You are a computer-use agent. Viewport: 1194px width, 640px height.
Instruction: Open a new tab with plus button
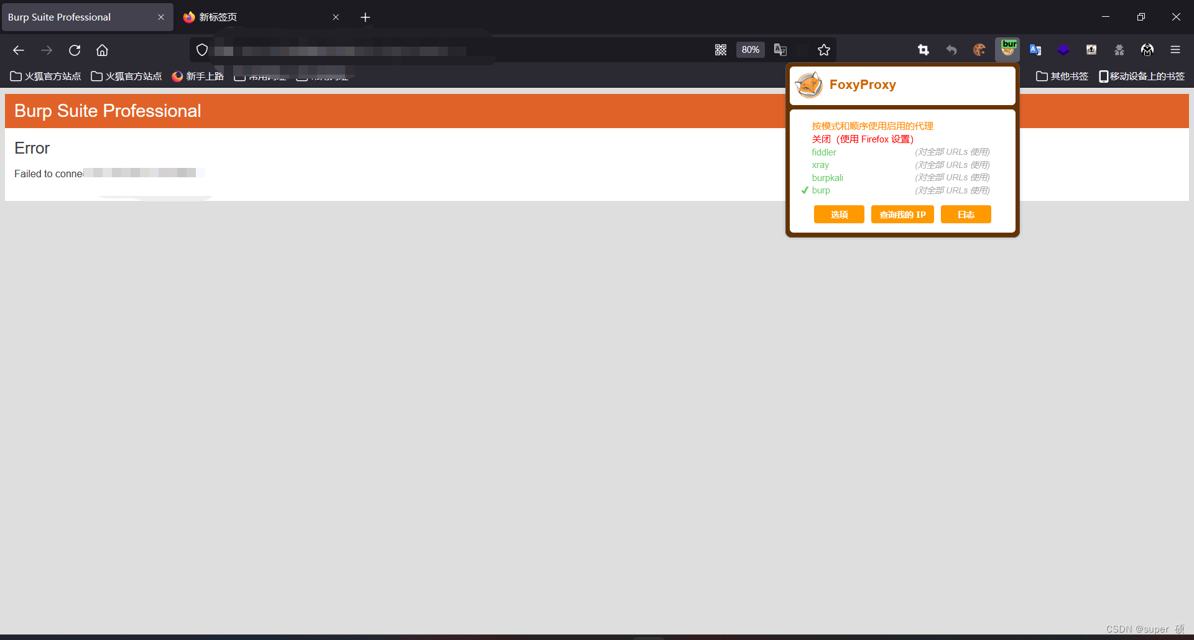click(366, 17)
